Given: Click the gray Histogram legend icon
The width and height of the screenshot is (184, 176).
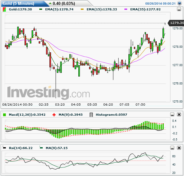Looking at the screenshot, I should tap(91, 115).
